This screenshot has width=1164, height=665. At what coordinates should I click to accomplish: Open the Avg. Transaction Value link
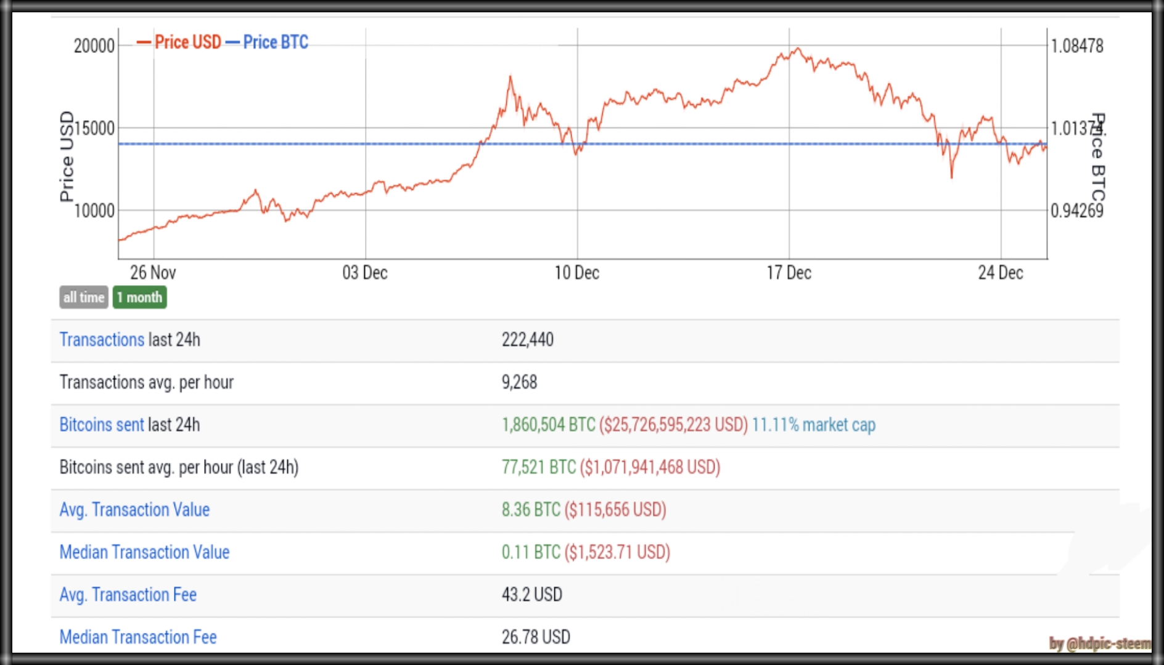[134, 510]
